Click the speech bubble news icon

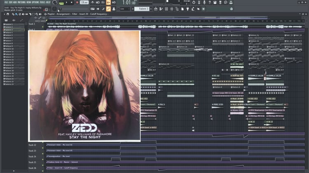[x=226, y=2]
